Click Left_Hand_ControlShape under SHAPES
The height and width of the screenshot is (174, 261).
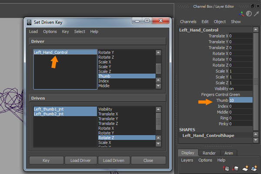[x=208, y=136]
